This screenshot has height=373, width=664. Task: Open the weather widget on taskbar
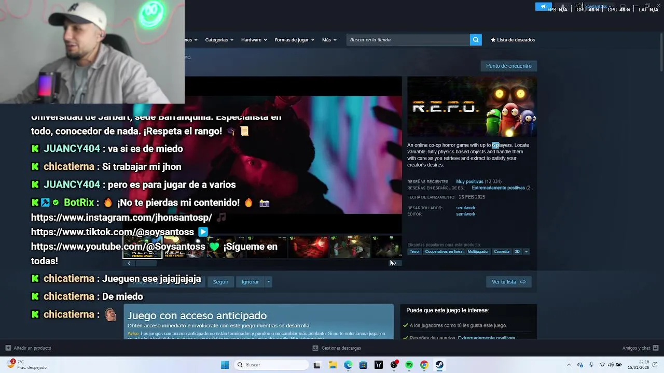tap(27, 365)
